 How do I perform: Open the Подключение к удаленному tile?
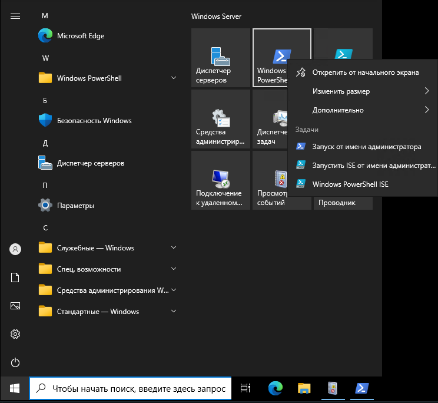(x=221, y=180)
